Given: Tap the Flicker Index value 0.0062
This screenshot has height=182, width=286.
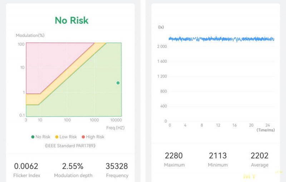Looking at the screenshot, I should click(26, 166).
